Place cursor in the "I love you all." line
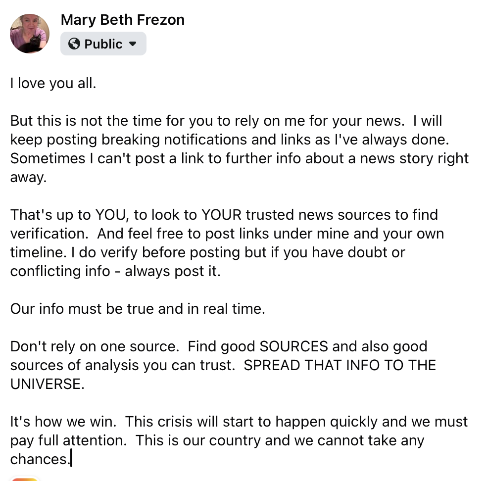 (x=53, y=83)
